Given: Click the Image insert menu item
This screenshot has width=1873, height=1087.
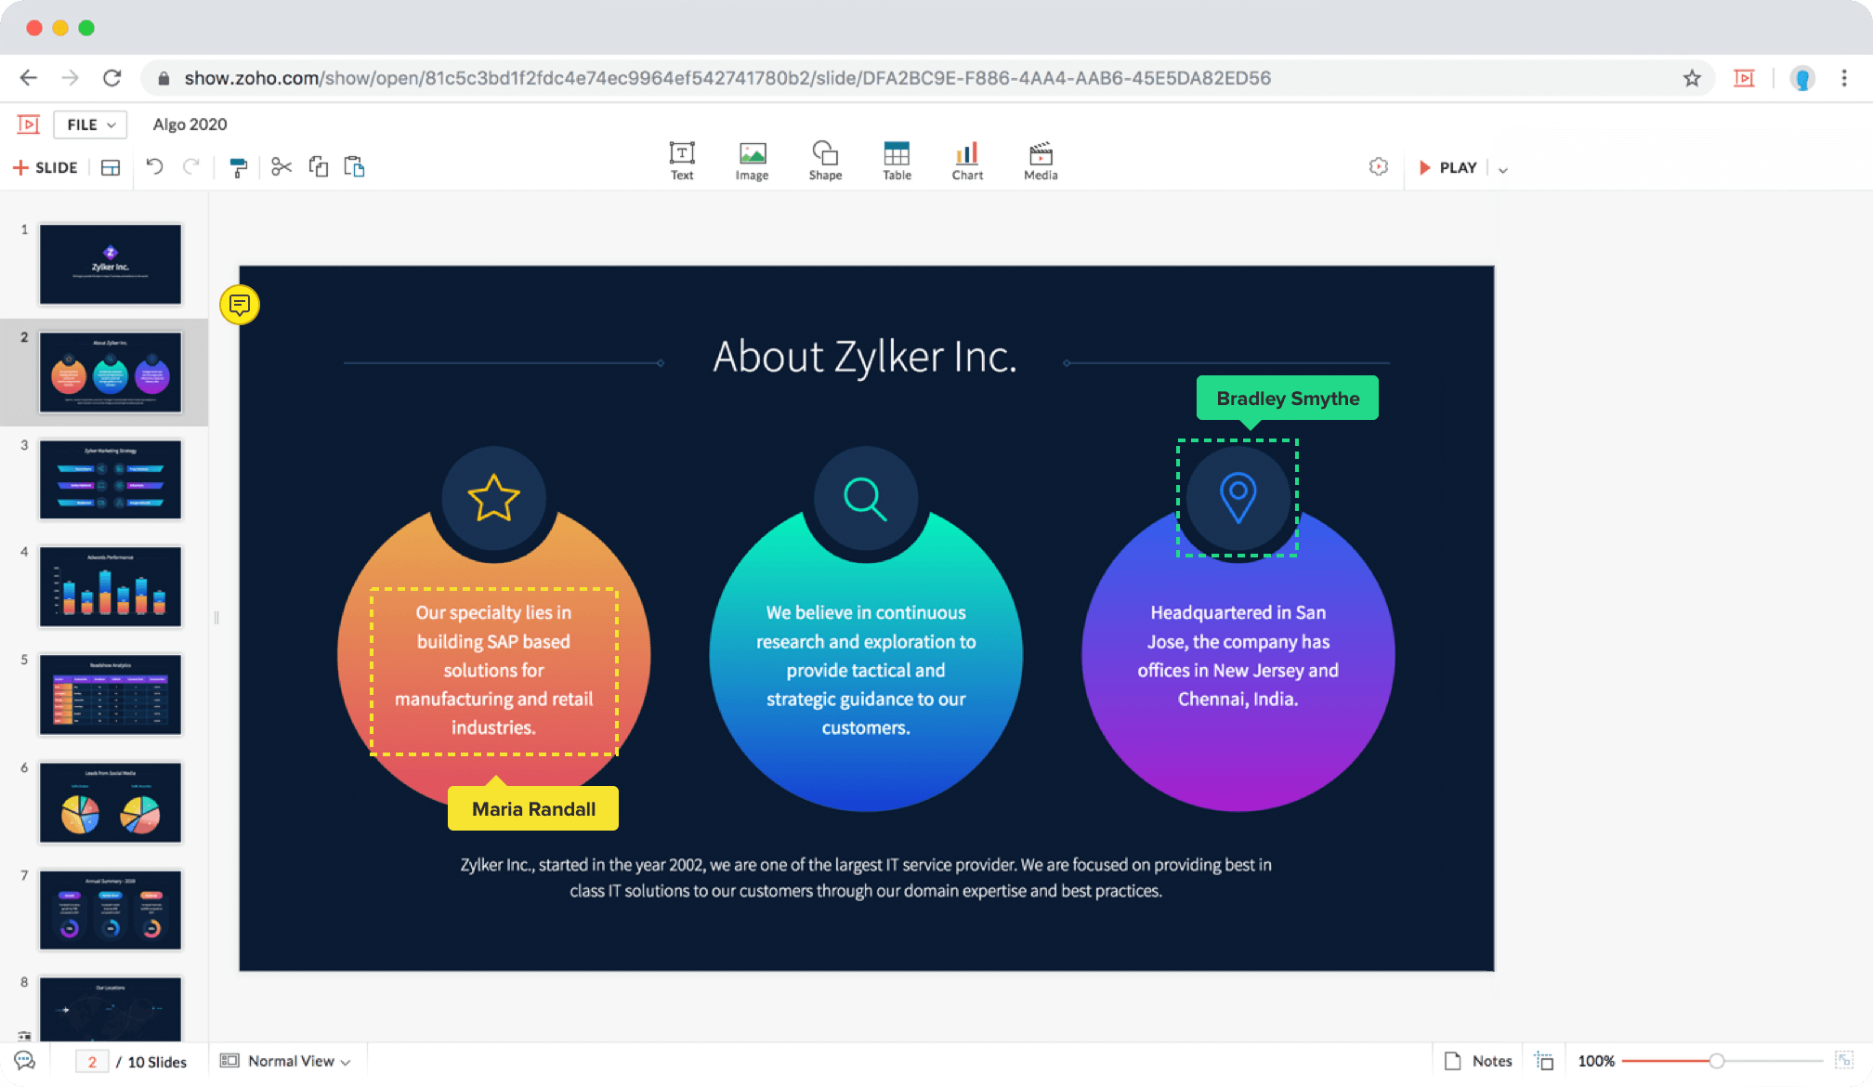Looking at the screenshot, I should (752, 161).
